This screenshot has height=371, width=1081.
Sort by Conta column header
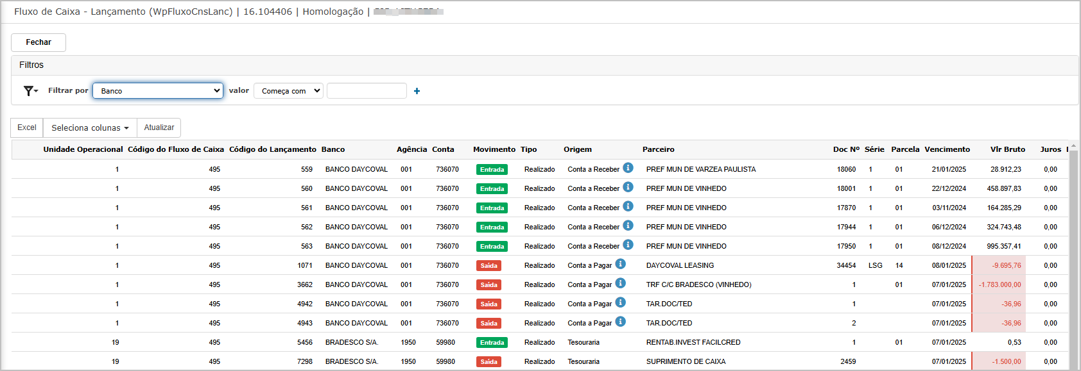pyautogui.click(x=443, y=149)
